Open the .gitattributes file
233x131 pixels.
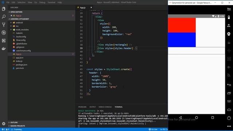pos(21,44)
